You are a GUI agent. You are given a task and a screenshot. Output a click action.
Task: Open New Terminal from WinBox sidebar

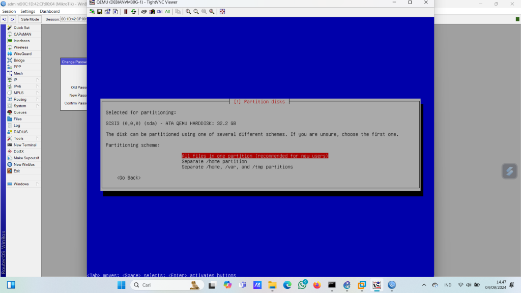tap(24, 145)
